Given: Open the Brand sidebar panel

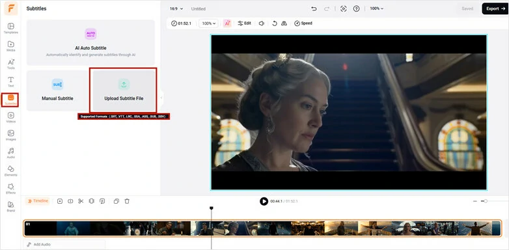Looking at the screenshot, I should [10, 206].
